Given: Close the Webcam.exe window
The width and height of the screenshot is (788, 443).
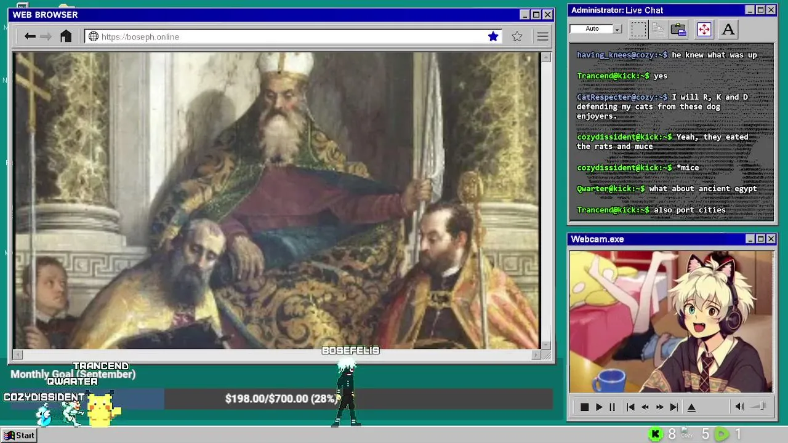Looking at the screenshot, I should coord(771,239).
